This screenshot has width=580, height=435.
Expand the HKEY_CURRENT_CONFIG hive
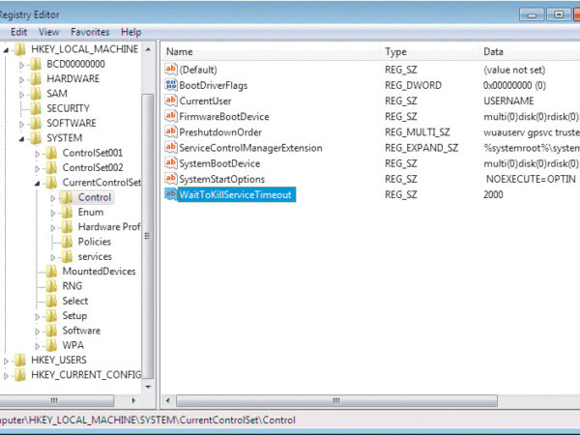point(7,374)
